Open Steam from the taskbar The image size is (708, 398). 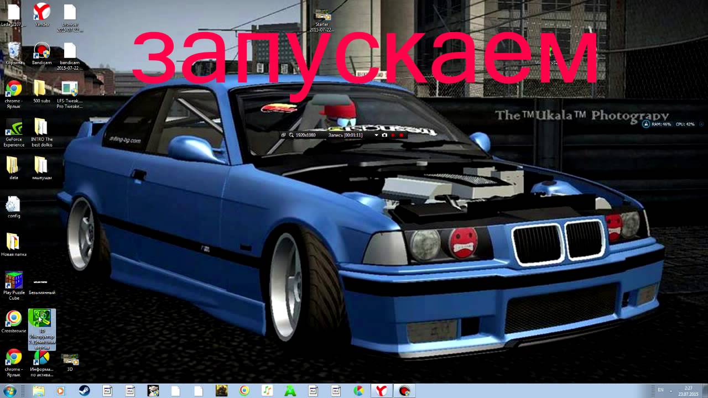(85, 391)
